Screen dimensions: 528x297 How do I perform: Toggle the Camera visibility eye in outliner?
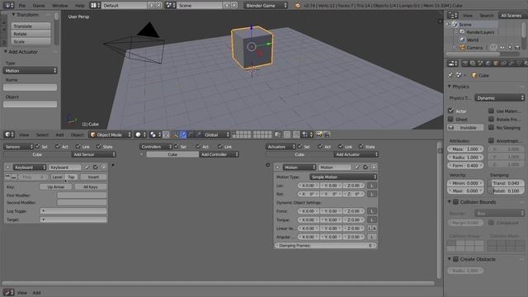tap(502, 48)
